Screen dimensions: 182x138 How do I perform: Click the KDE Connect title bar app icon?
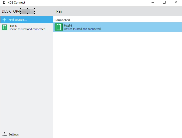tap(4, 3)
